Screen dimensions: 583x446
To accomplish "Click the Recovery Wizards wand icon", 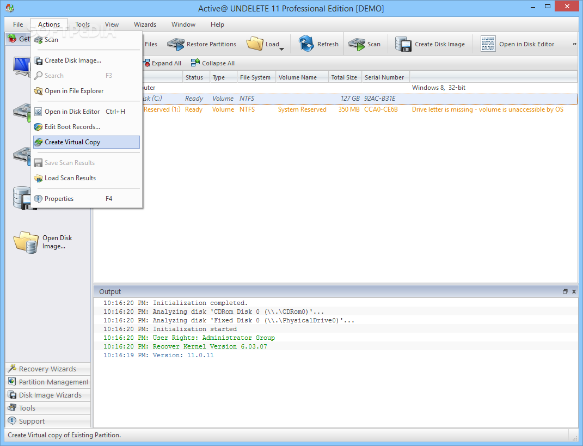I will click(12, 368).
